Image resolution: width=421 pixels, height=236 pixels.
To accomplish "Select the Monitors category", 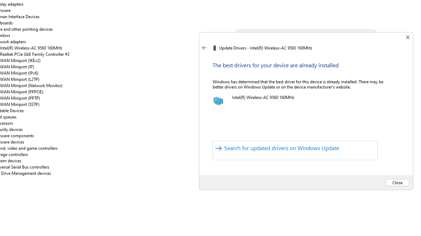I will click(5, 36).
